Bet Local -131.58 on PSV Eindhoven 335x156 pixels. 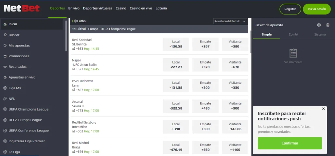[176, 85]
